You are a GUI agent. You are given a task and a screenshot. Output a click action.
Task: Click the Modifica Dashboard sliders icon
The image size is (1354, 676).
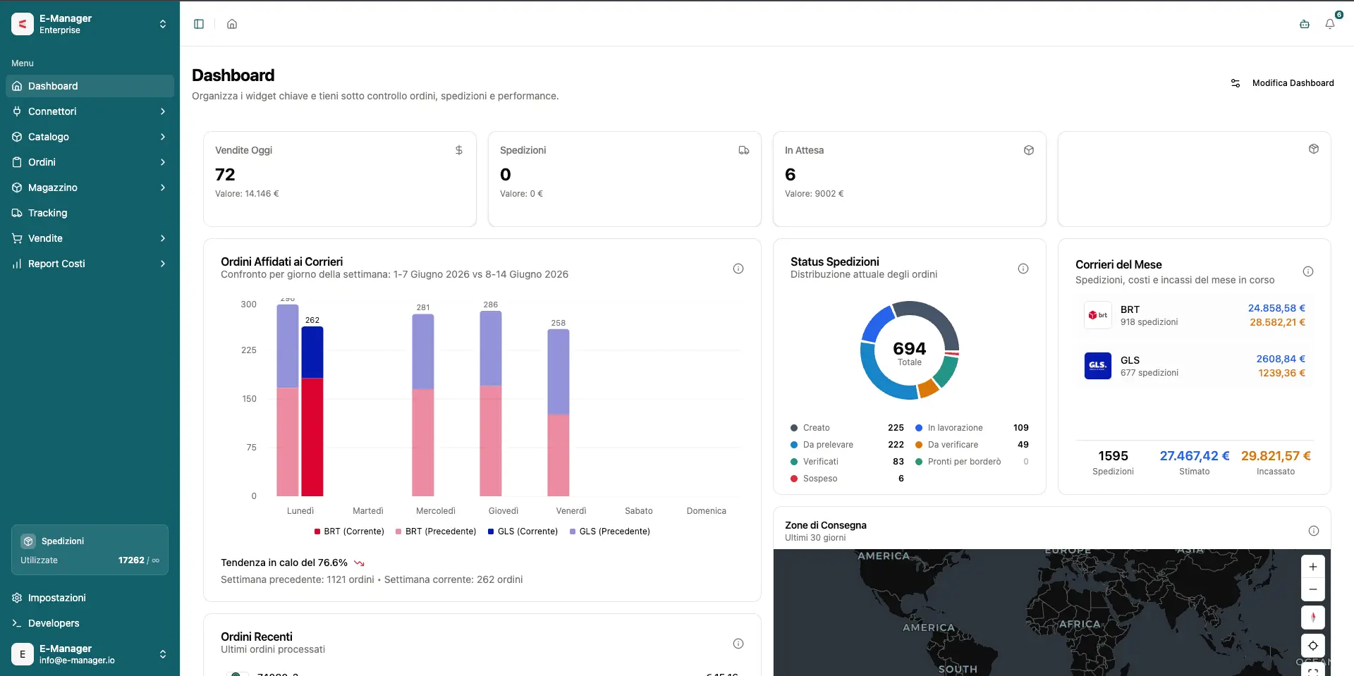1236,83
